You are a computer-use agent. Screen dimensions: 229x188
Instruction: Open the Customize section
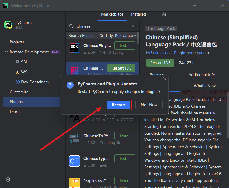click(19, 92)
